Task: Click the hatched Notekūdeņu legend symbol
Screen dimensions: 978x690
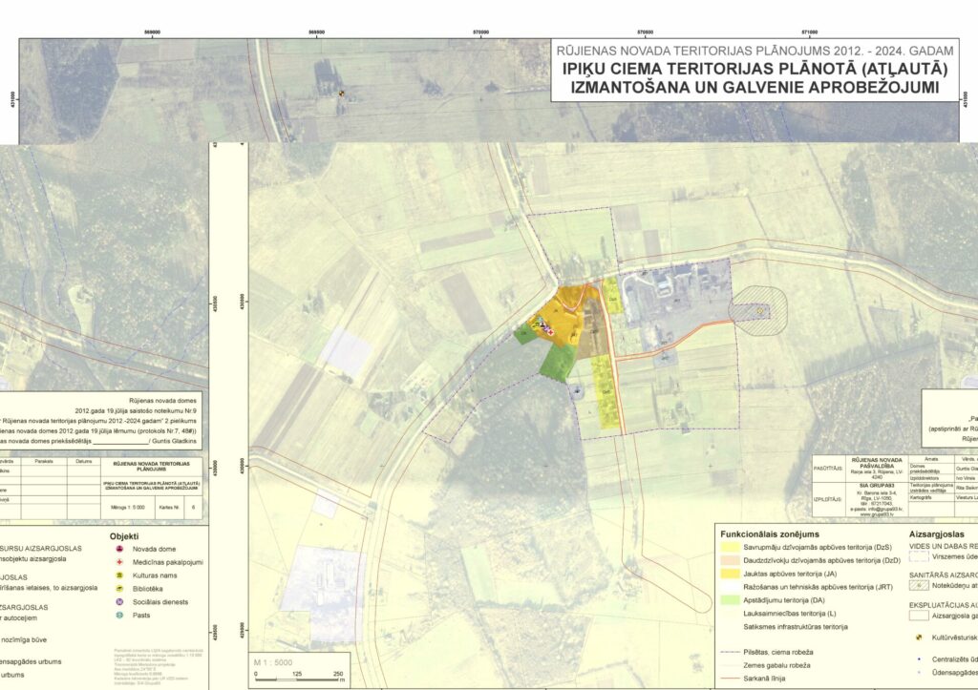Action: [x=919, y=585]
